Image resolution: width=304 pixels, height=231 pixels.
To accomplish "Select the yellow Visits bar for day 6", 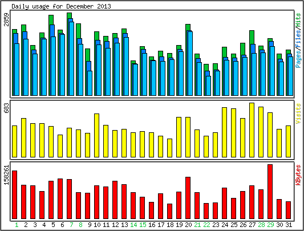I will 60,146.
